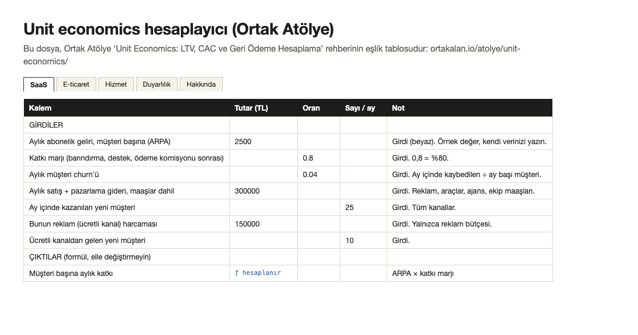The height and width of the screenshot is (335, 638).
Task: Select the 'Katkı marjı (barındırma, destek...)' row label
Action: (127, 158)
